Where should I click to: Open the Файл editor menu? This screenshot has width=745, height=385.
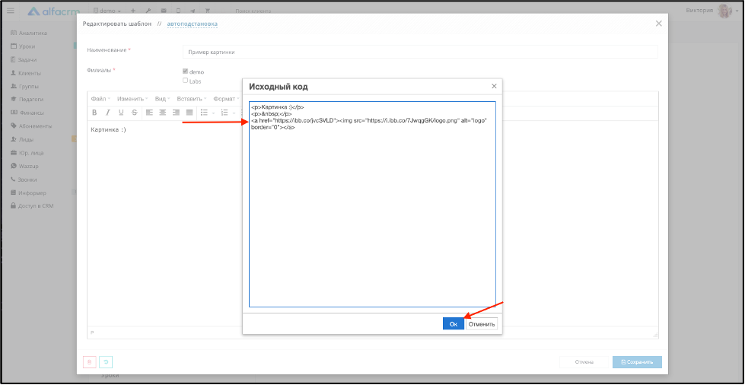100,99
